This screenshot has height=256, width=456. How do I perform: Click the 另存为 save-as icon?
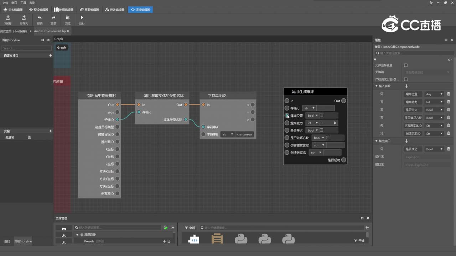coord(24,18)
